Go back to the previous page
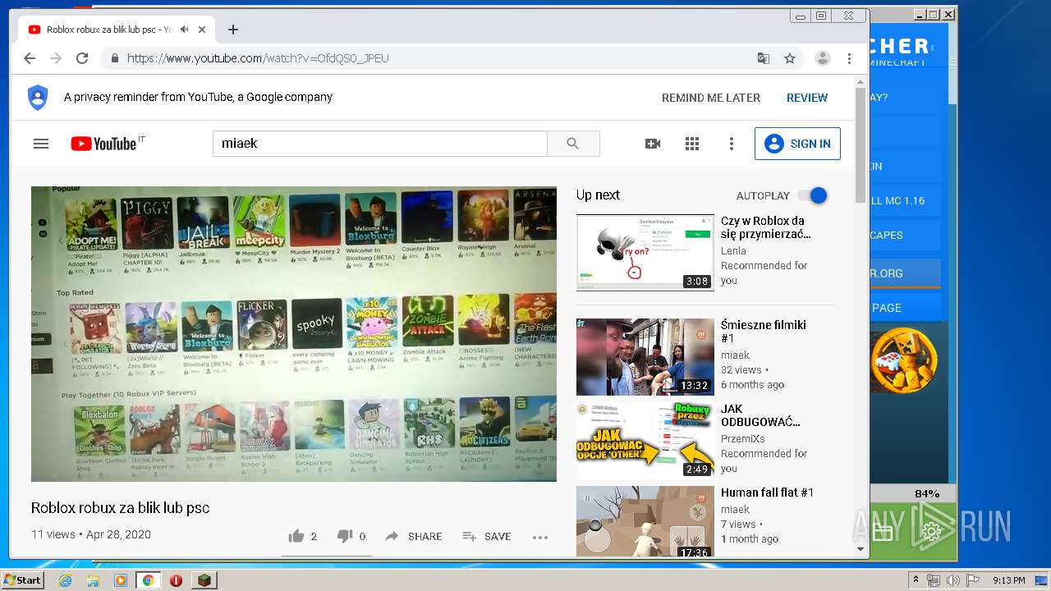 click(30, 58)
